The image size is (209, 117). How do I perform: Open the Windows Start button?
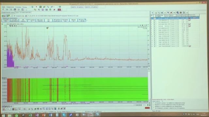click(x=3, y=115)
